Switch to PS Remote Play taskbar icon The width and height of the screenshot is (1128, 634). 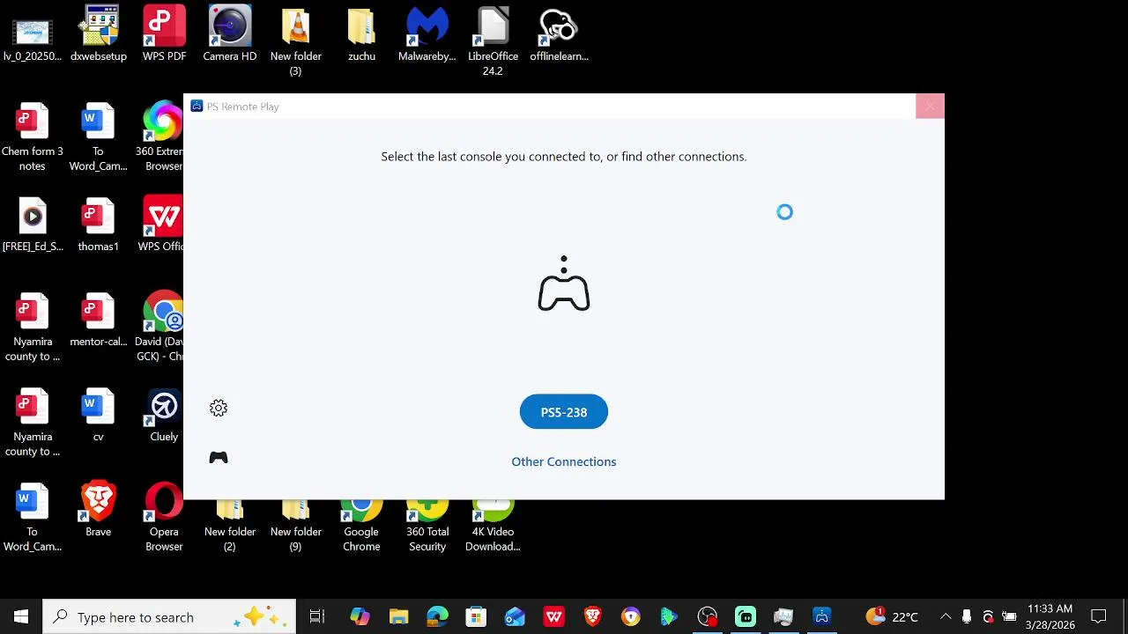pyautogui.click(x=822, y=616)
